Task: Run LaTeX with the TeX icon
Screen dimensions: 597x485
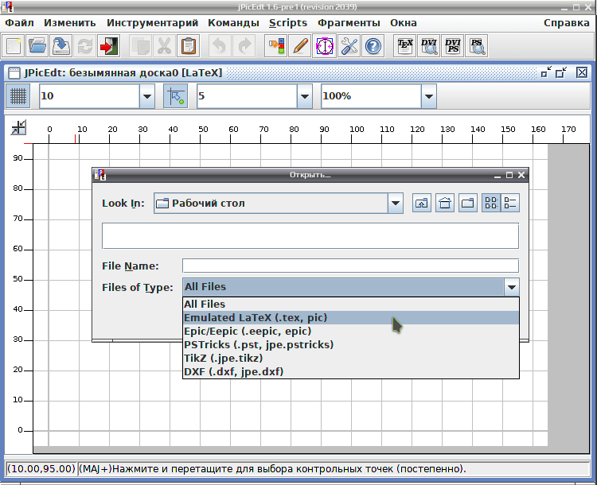Action: pos(404,46)
